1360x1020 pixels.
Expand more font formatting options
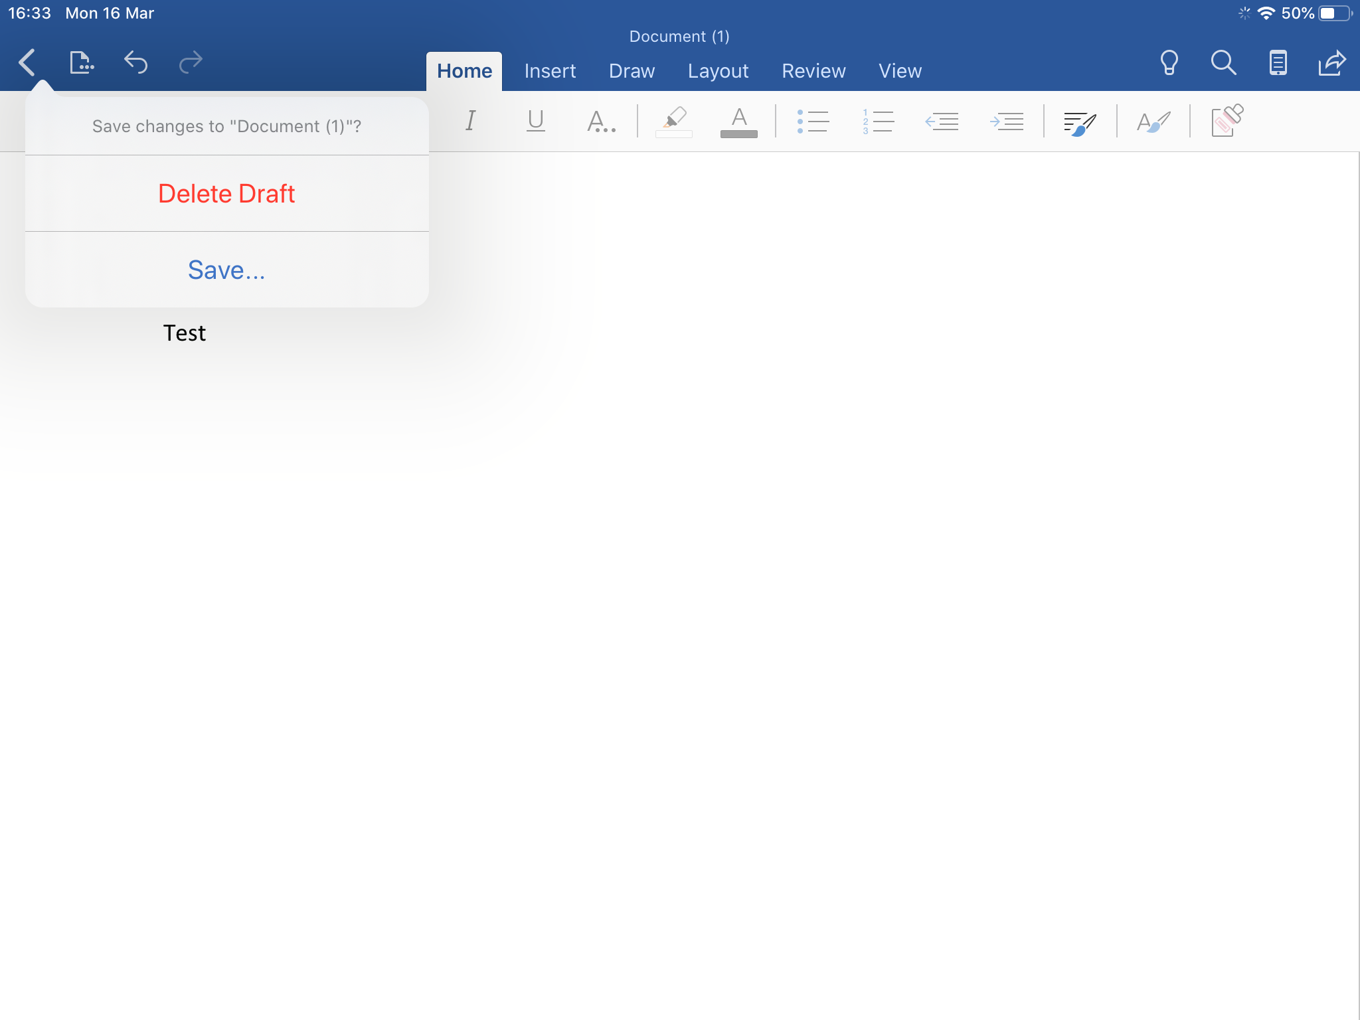[x=601, y=121]
